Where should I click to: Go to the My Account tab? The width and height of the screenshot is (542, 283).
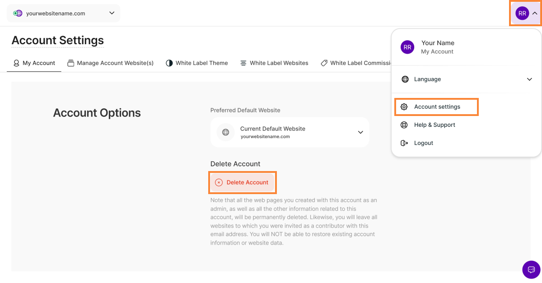pyautogui.click(x=34, y=63)
